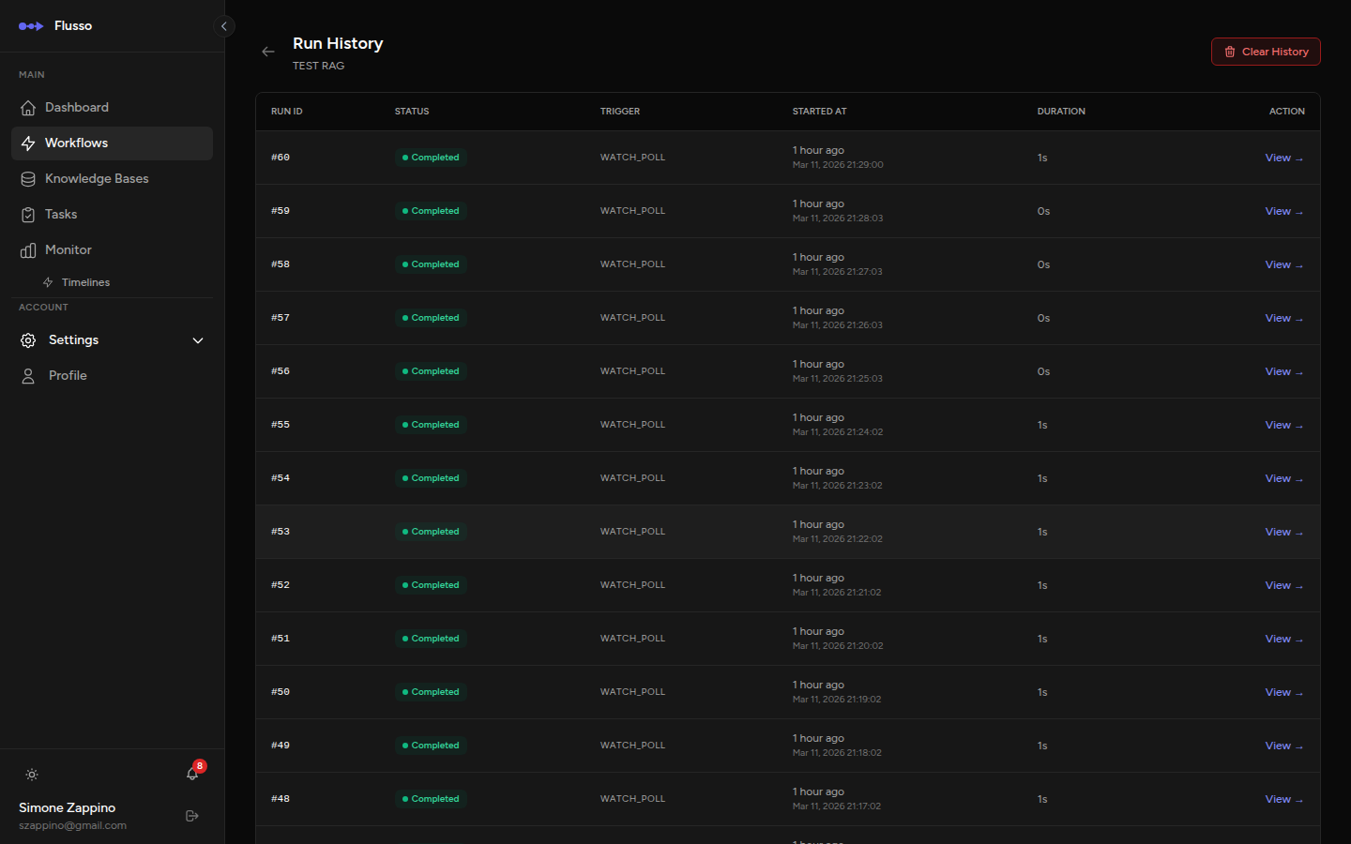Open Workflows in the sidebar
Image resolution: width=1351 pixels, height=844 pixels.
click(x=112, y=143)
